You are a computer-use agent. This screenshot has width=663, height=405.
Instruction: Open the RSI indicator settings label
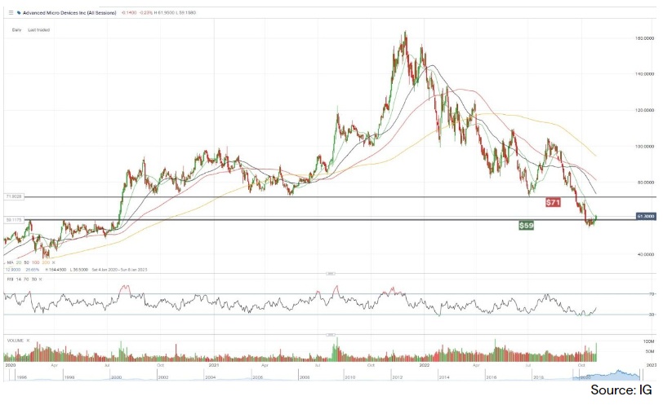10,280
